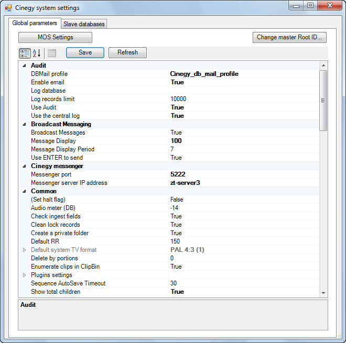This screenshot has height=343, width=346.
Task: Open the Global parameters tab
Action: click(35, 23)
